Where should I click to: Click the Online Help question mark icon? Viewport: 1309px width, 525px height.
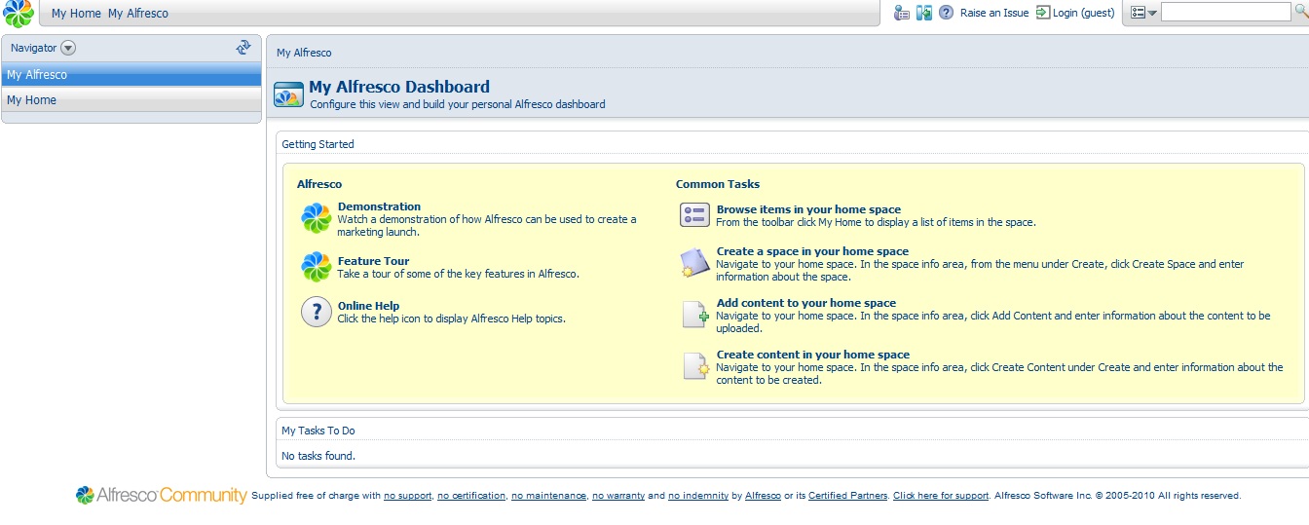pyautogui.click(x=317, y=312)
